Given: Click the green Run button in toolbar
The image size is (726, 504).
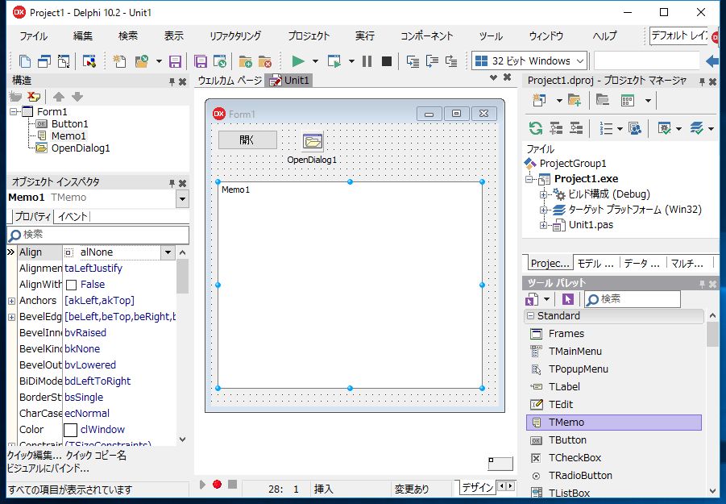Looking at the screenshot, I should point(298,61).
